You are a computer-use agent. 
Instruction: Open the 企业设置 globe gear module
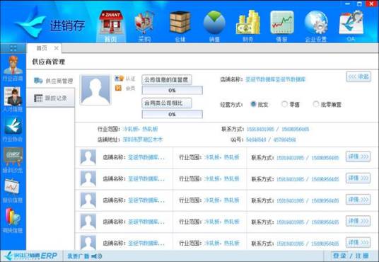pyautogui.click(x=316, y=25)
